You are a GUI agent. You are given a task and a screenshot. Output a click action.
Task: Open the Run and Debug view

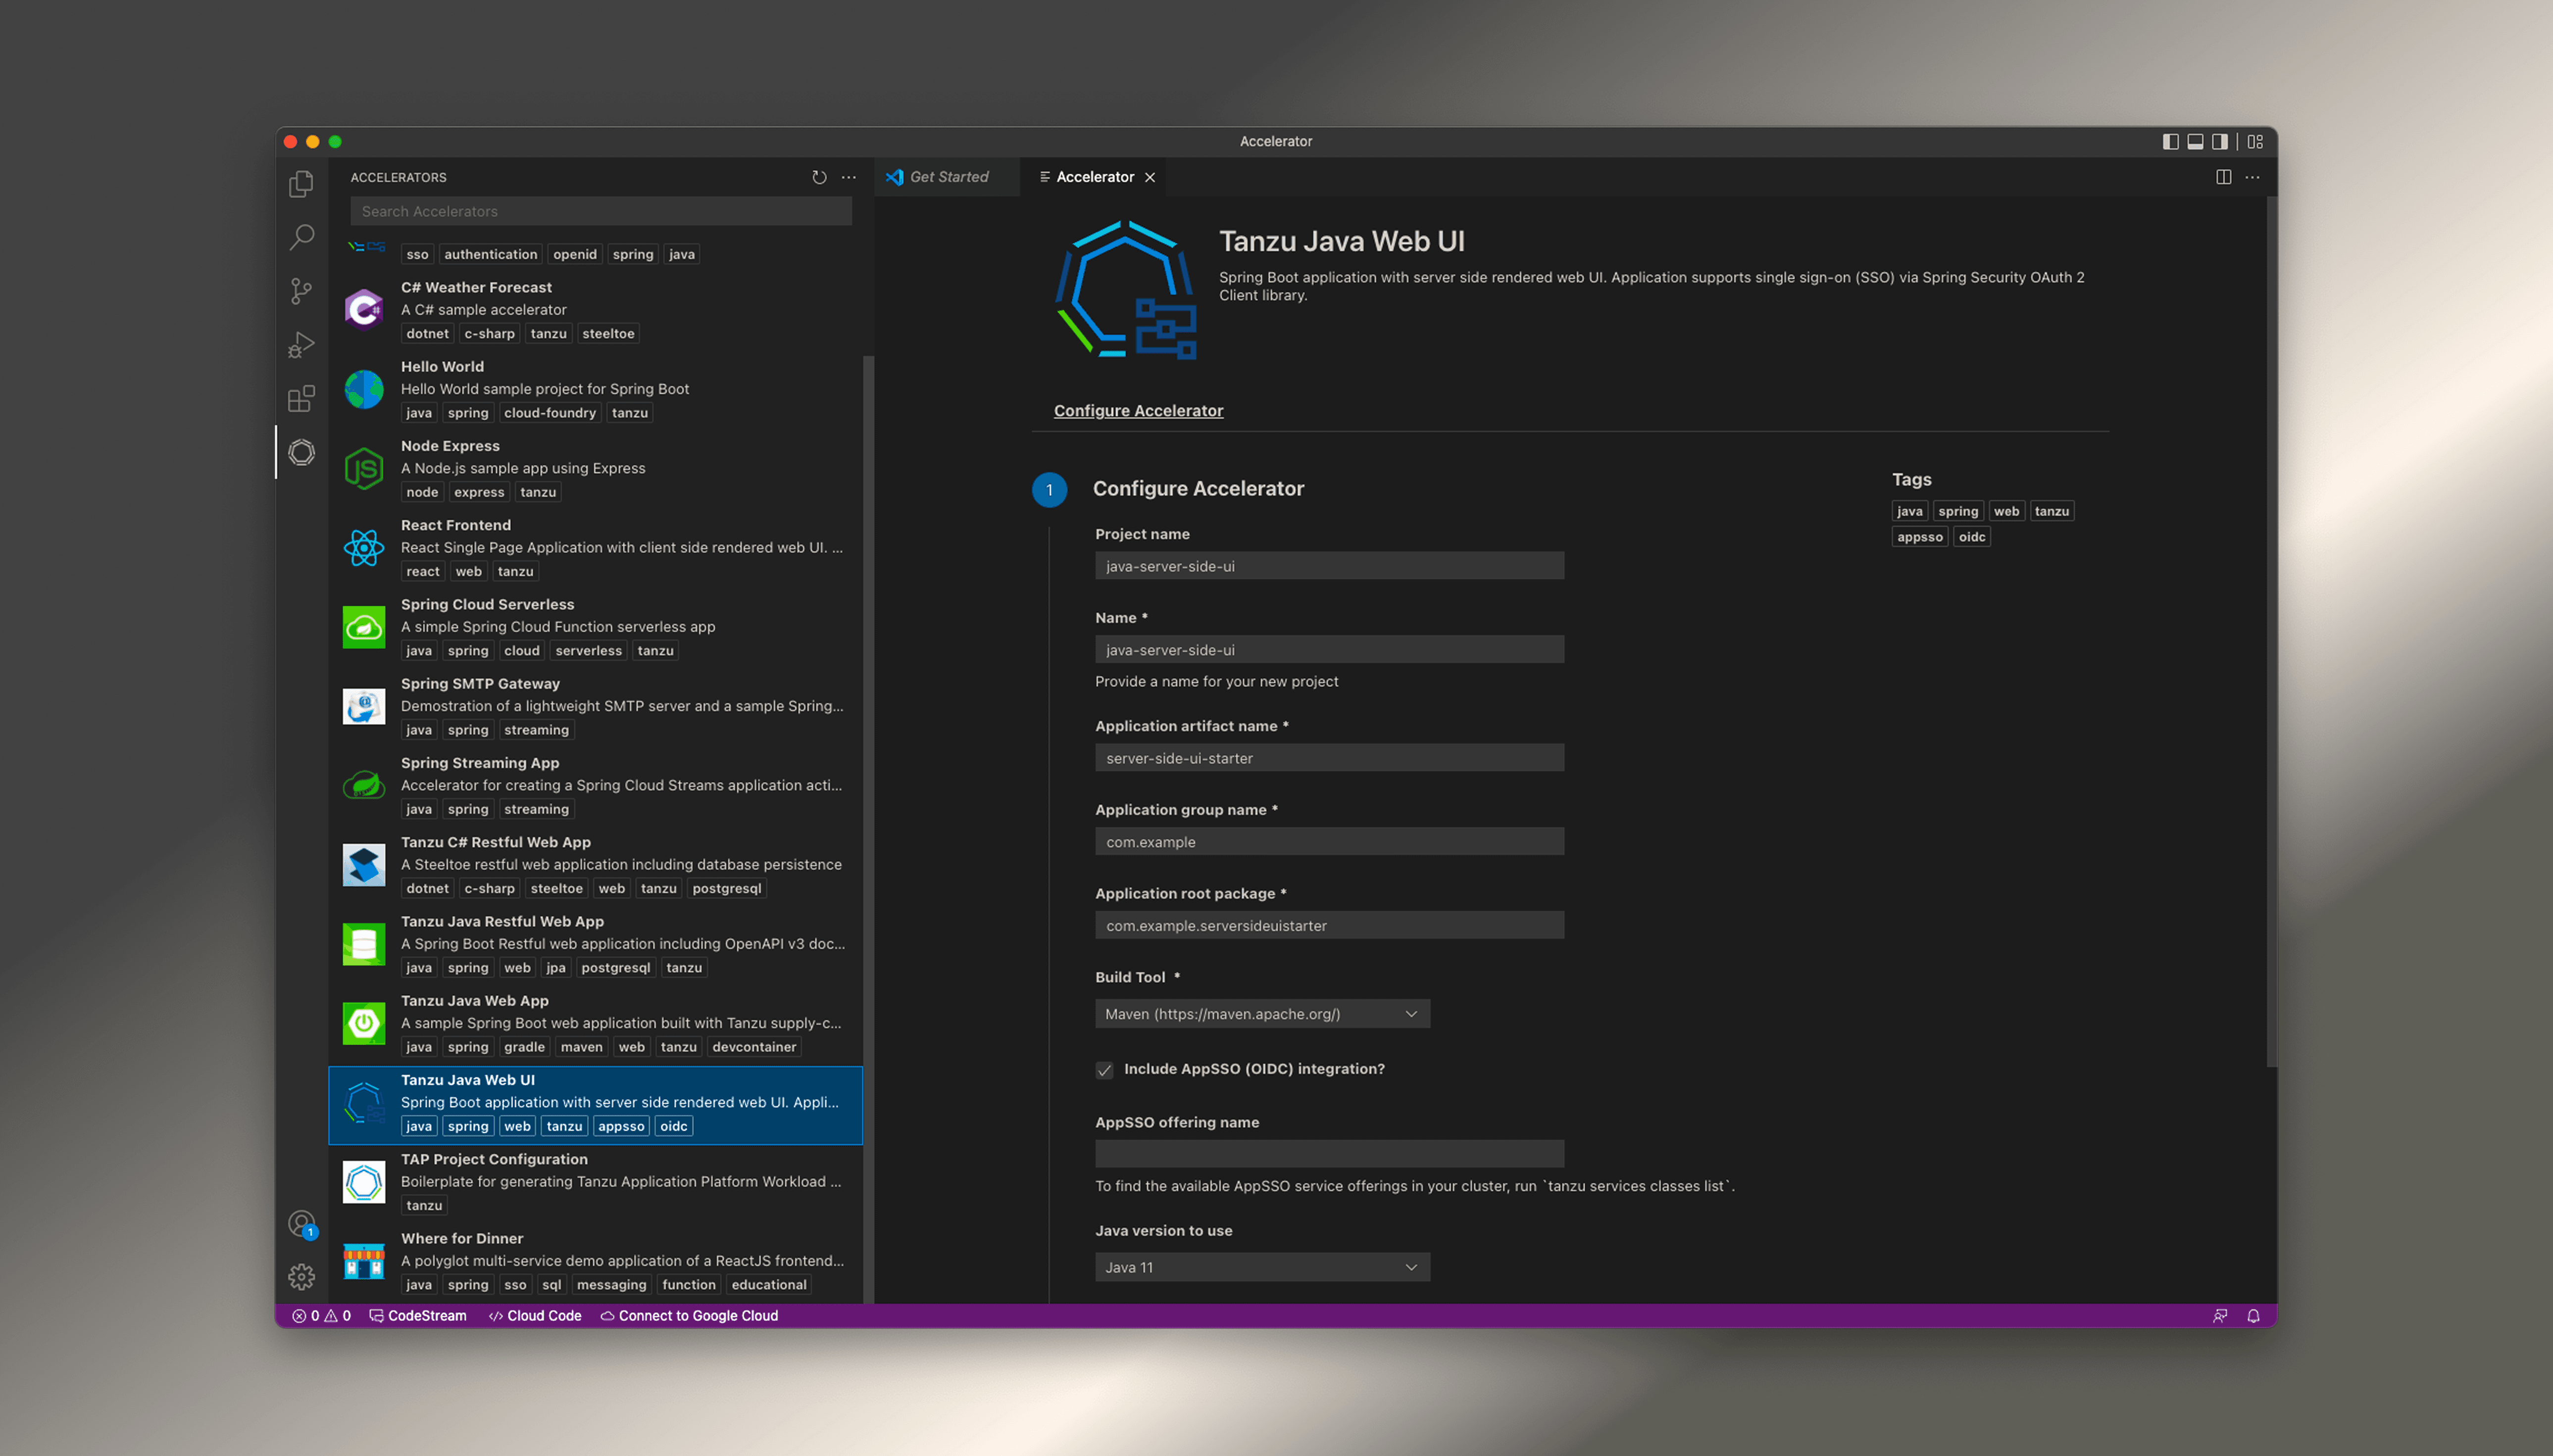point(301,345)
